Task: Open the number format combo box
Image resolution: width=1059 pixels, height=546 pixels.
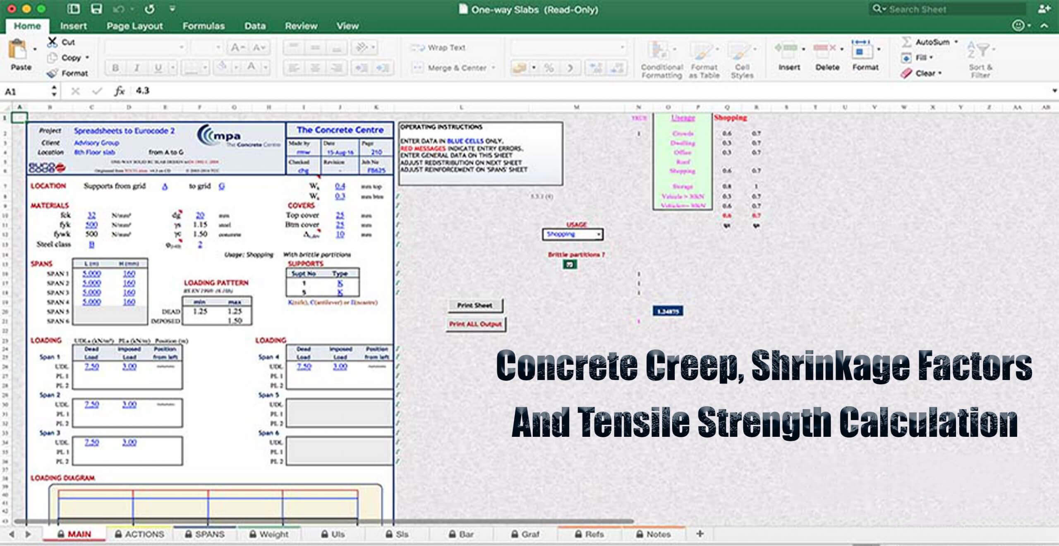Action: pos(569,48)
